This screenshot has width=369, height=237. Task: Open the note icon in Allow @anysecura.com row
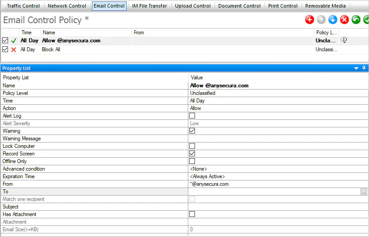[344, 40]
